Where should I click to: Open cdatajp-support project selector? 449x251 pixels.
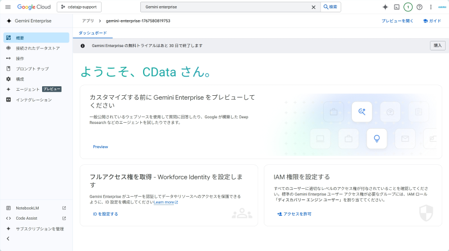click(x=79, y=7)
